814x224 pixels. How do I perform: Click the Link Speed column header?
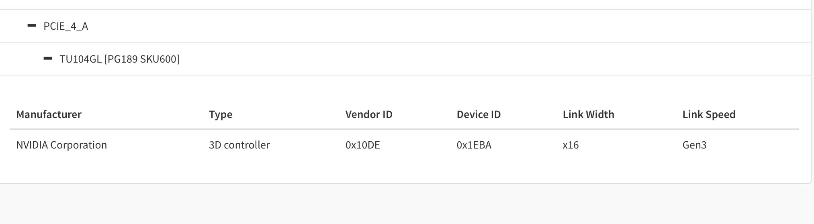pos(709,114)
